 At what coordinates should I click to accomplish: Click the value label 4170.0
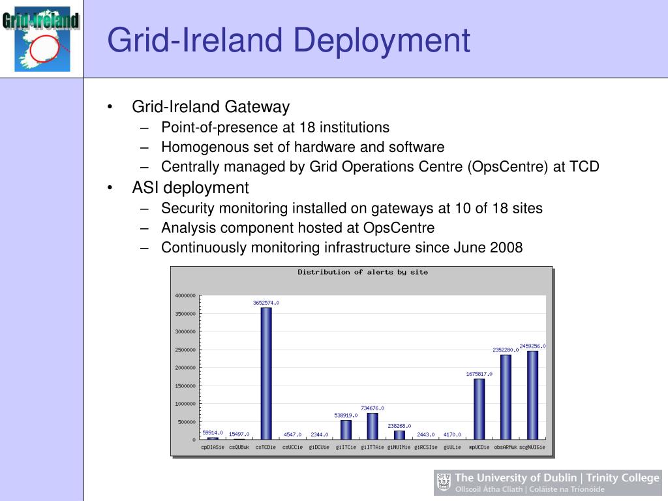(452, 435)
